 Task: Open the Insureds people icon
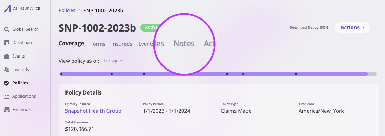pos(7,70)
